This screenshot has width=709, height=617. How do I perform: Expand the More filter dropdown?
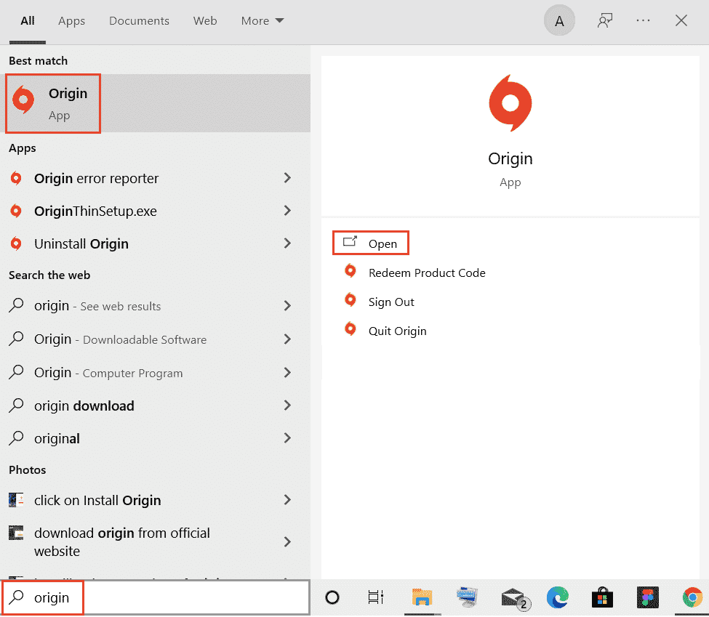263,21
